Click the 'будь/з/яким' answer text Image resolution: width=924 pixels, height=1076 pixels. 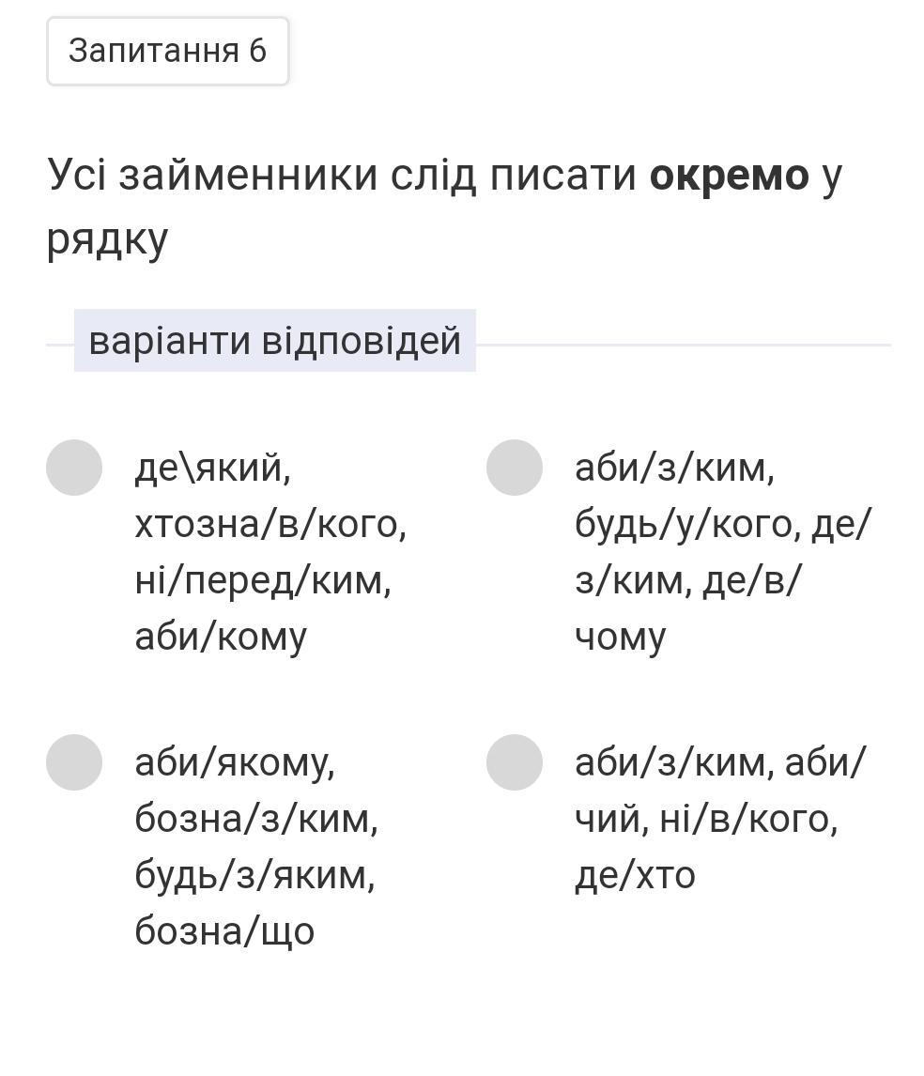click(254, 874)
